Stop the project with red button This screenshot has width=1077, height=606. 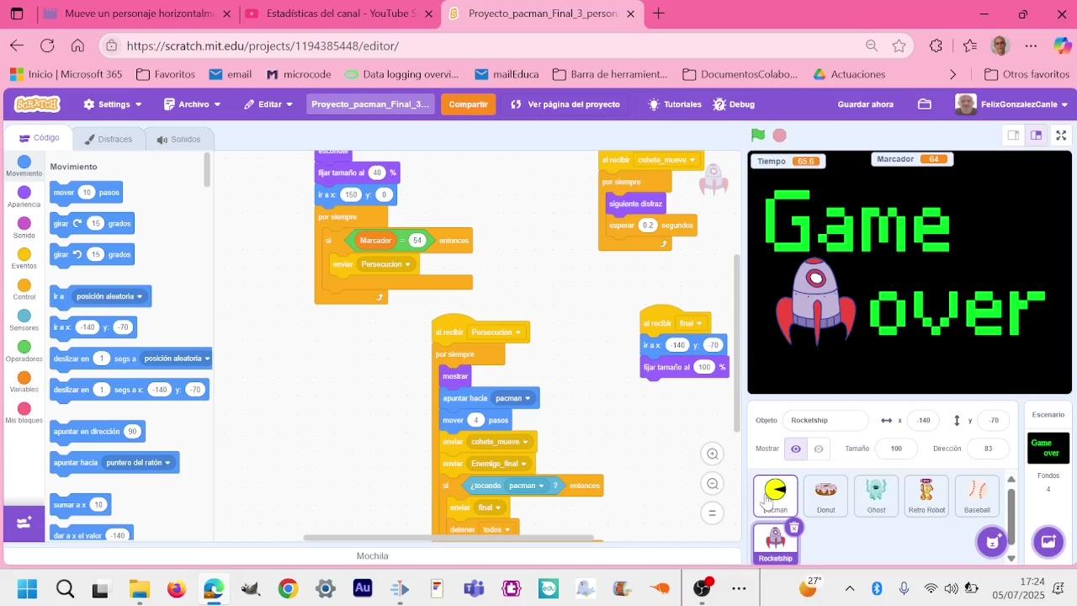click(x=780, y=135)
